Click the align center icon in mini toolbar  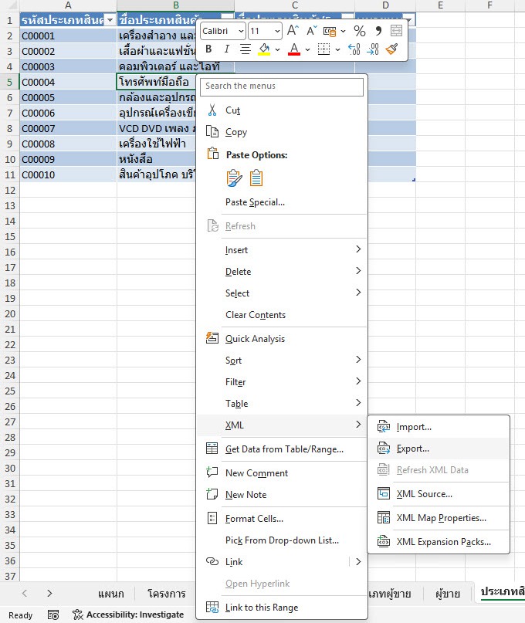click(246, 49)
